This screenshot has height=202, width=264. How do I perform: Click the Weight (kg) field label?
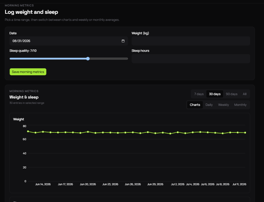pos(140,33)
